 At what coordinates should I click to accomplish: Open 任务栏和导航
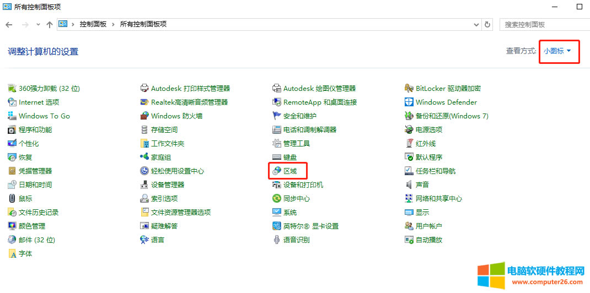436,171
